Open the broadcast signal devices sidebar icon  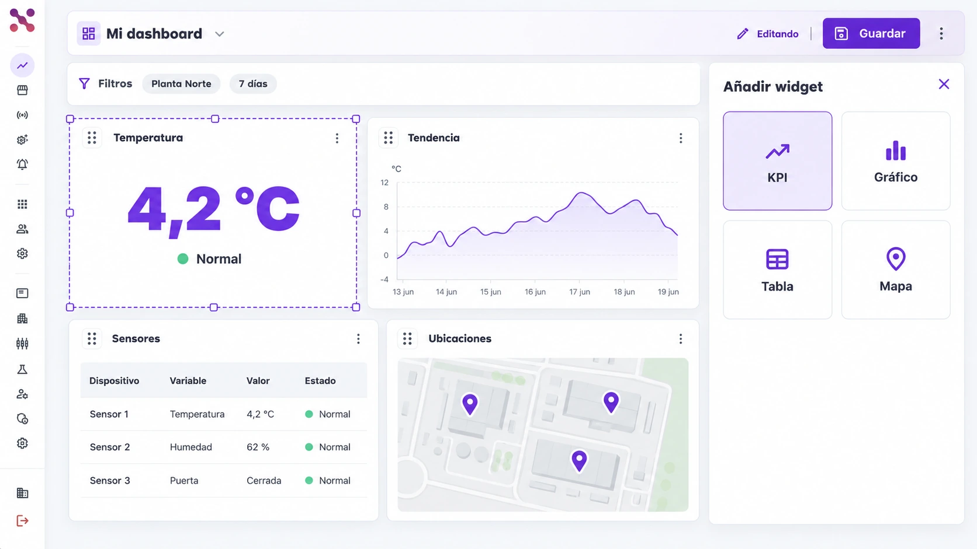click(22, 115)
